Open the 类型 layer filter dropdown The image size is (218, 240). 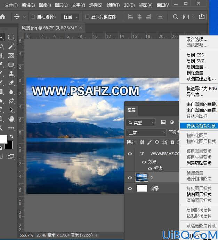point(141,123)
